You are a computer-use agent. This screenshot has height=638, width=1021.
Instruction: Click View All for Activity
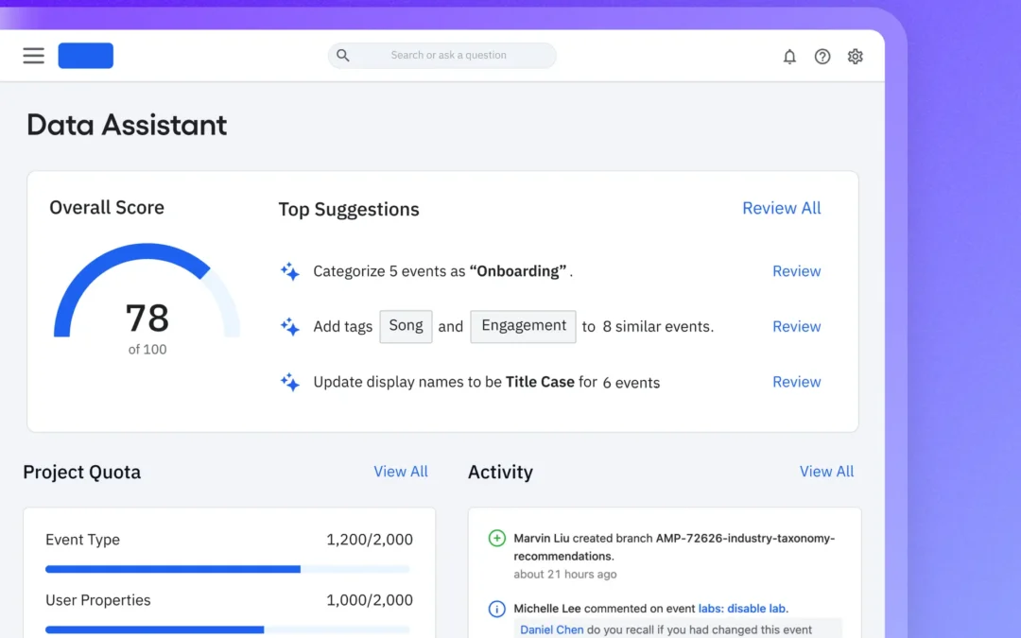826,472
